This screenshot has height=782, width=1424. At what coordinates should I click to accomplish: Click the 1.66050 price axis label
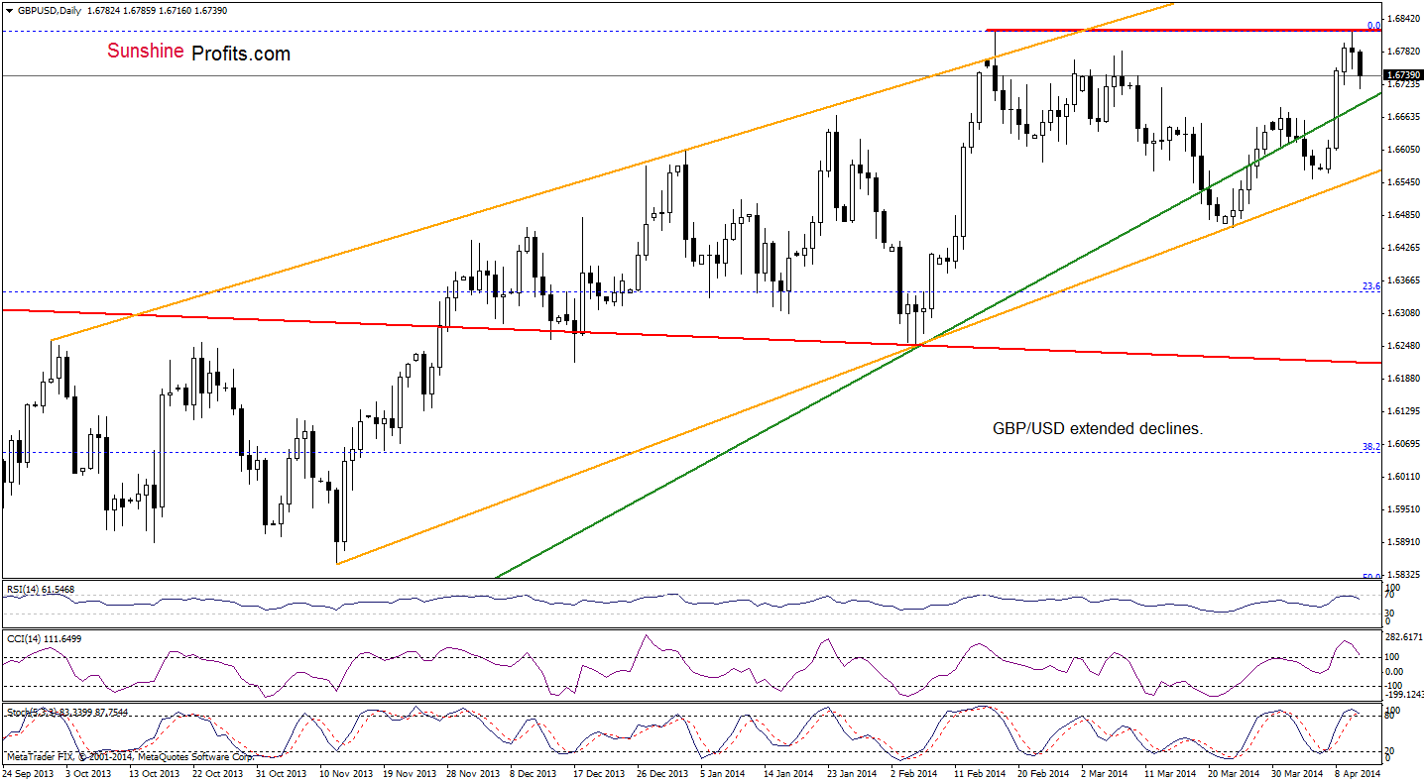pos(1404,150)
